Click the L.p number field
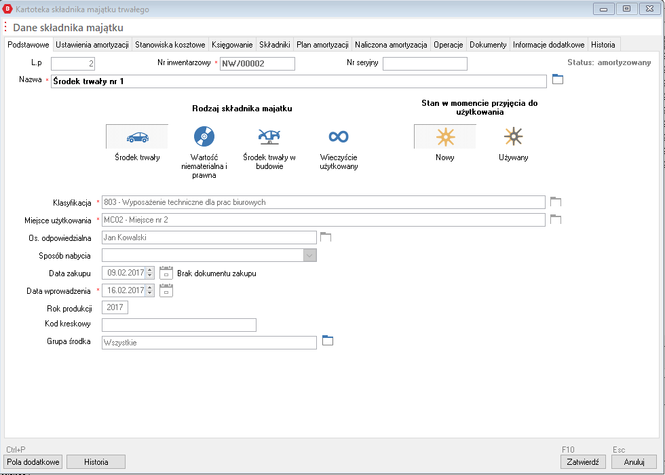Image resolution: width=665 pixels, height=475 pixels. click(x=73, y=64)
